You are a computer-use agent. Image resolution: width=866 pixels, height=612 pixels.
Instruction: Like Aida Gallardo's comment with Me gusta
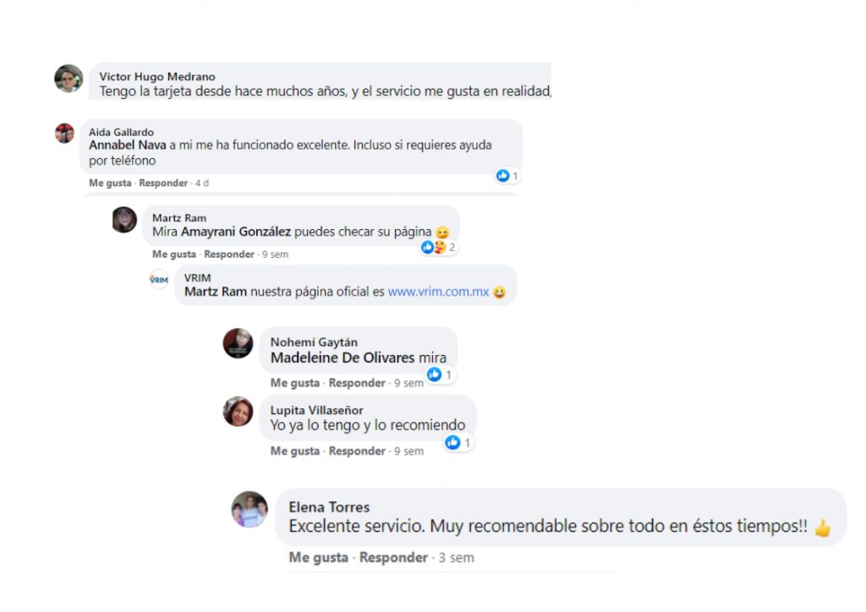pyautogui.click(x=110, y=183)
